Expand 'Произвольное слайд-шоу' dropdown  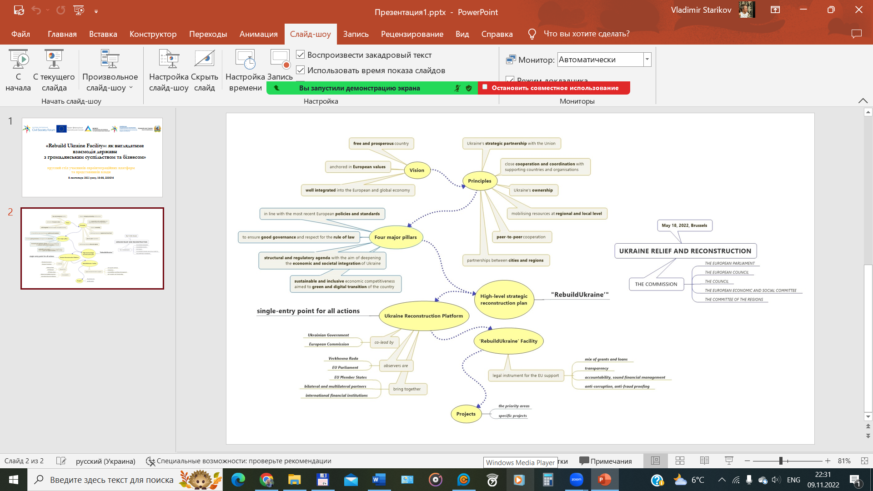[110, 71]
